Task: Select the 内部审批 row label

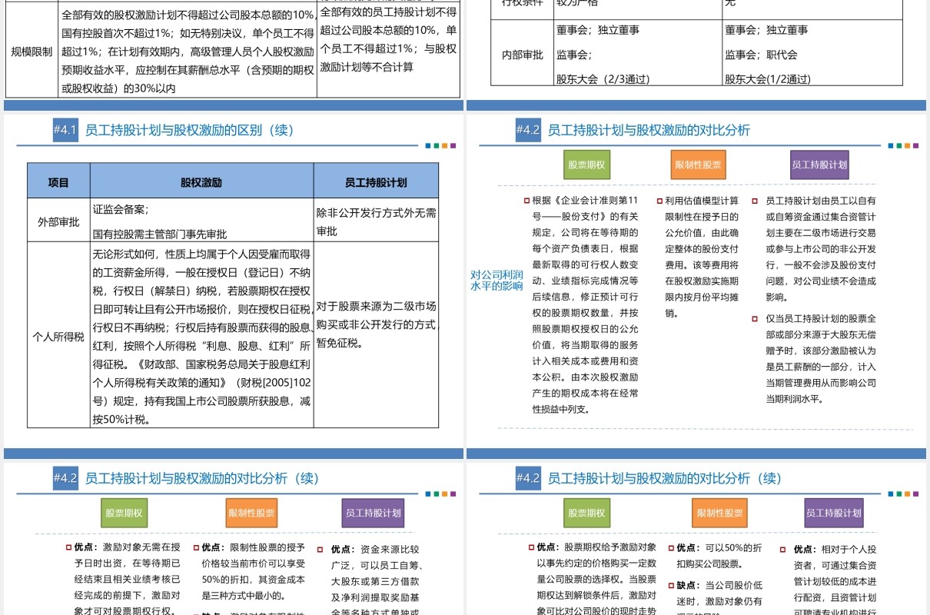Action: [522, 55]
